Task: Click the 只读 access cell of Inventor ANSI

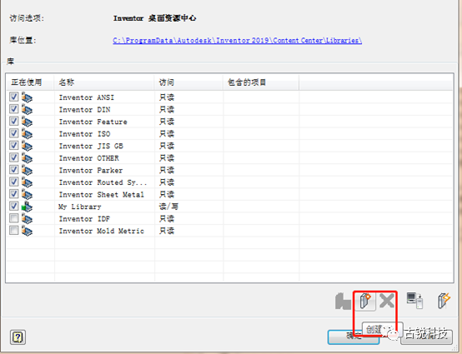Action: pyautogui.click(x=167, y=97)
